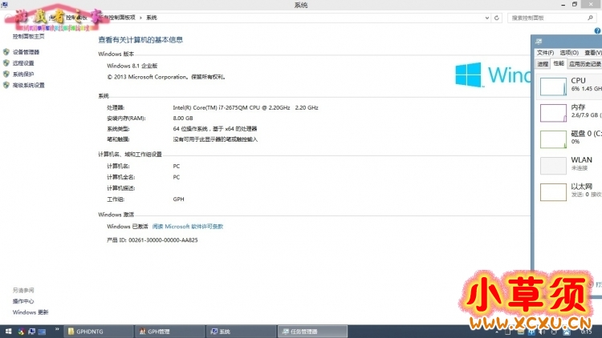
Task: Open 高级系统设置 link
Action: coord(28,86)
